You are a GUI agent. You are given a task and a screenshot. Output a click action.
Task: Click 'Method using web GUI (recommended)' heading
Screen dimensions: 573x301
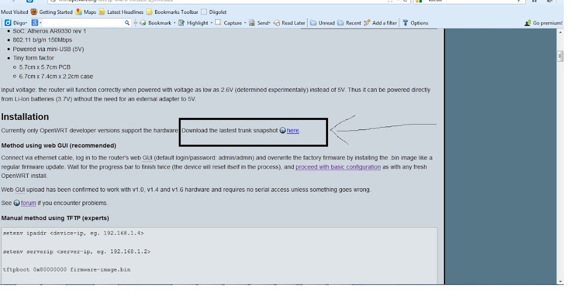(59, 146)
